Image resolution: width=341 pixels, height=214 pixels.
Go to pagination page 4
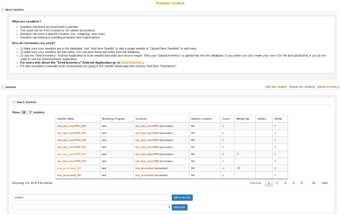293,183
